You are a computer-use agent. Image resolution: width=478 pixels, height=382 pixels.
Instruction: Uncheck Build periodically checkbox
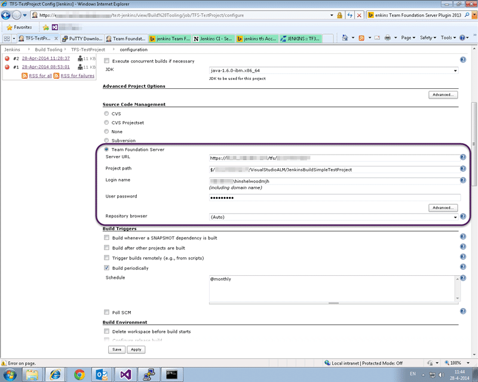(x=106, y=267)
